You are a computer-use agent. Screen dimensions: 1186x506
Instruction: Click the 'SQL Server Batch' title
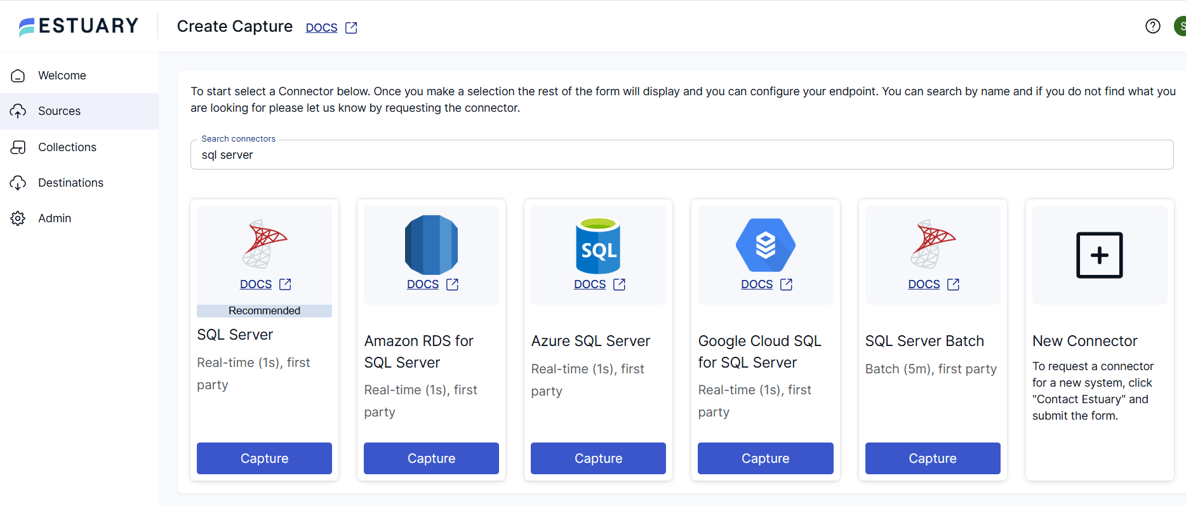coord(924,341)
